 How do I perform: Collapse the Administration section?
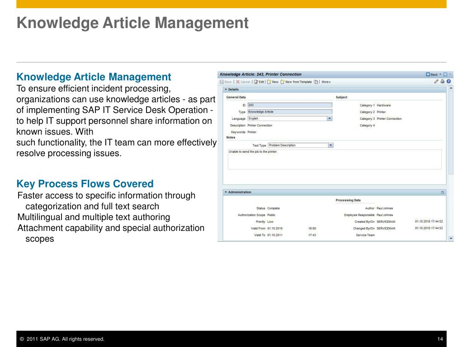tap(226, 192)
